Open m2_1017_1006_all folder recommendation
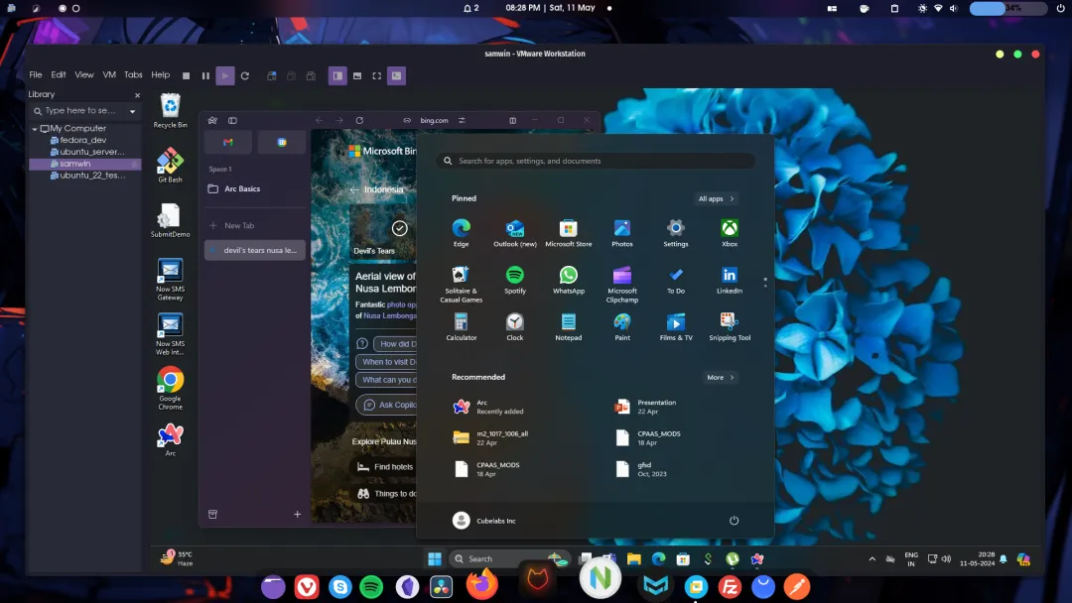This screenshot has width=1072, height=603. (491, 437)
